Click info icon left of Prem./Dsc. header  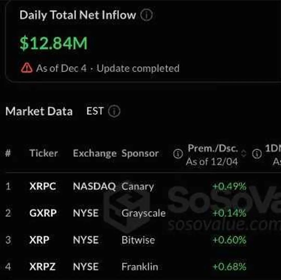pos(178,154)
